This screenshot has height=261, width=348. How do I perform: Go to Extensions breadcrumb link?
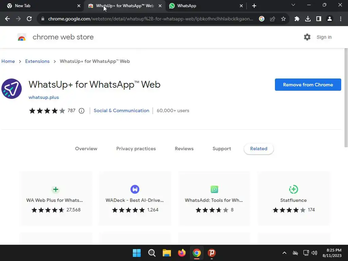click(37, 61)
